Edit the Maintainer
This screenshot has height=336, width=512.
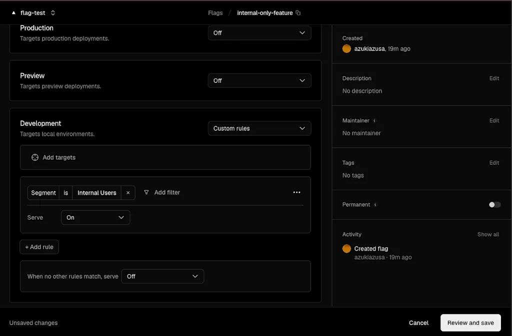[494, 121]
